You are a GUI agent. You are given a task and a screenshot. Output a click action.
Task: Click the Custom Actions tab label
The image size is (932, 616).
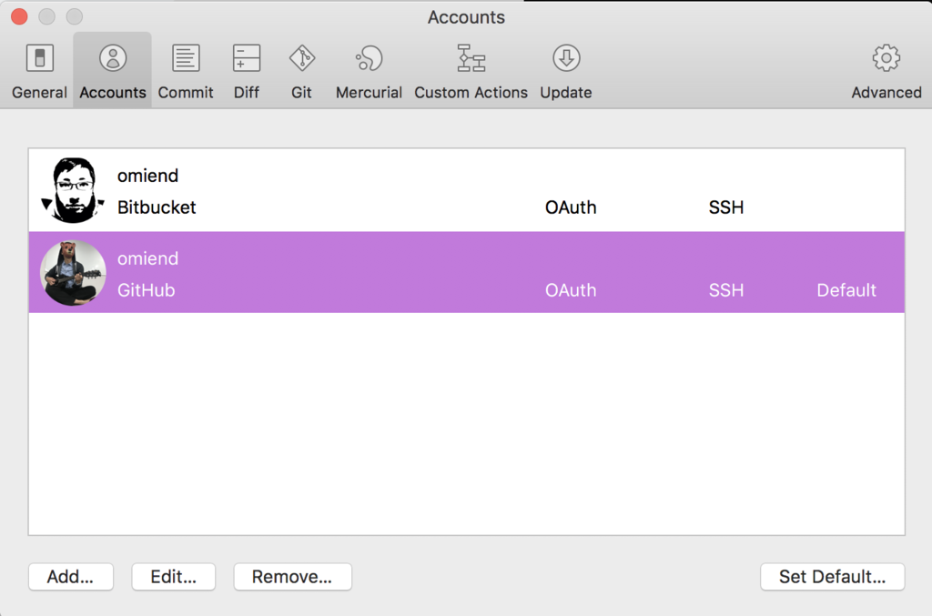pyautogui.click(x=471, y=93)
